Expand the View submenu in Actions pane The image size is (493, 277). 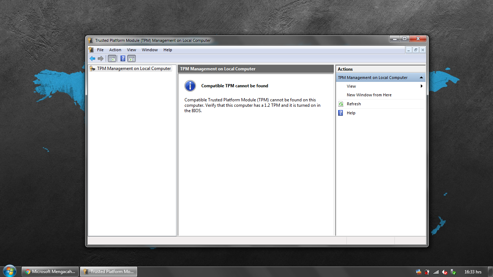pos(421,86)
